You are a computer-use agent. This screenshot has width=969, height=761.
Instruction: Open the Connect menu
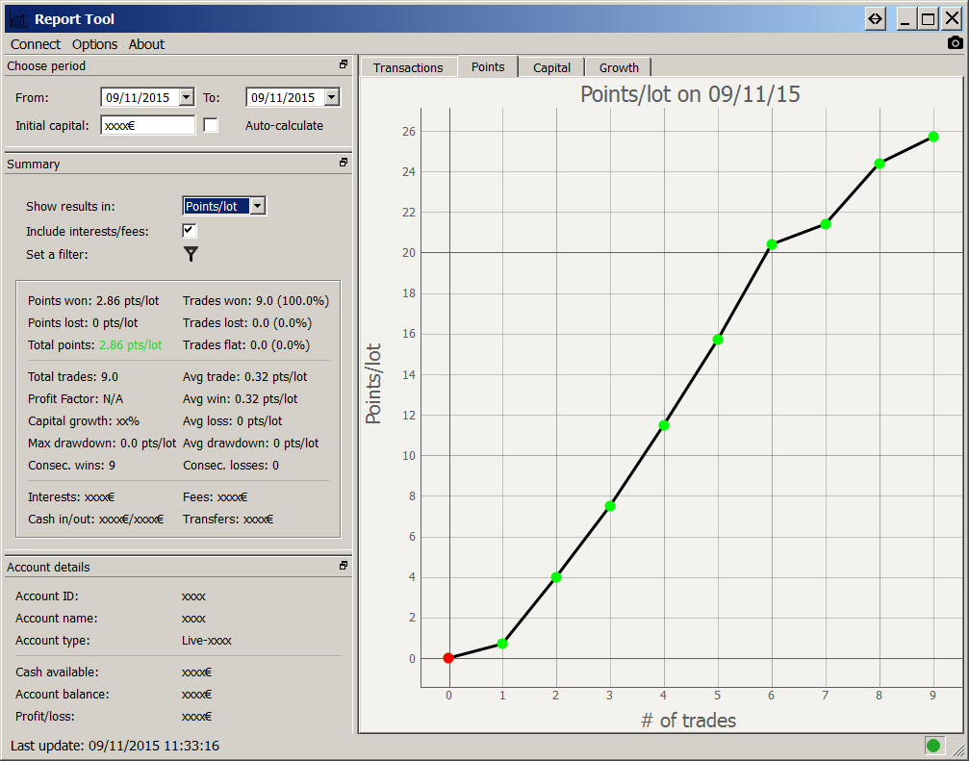(36, 44)
